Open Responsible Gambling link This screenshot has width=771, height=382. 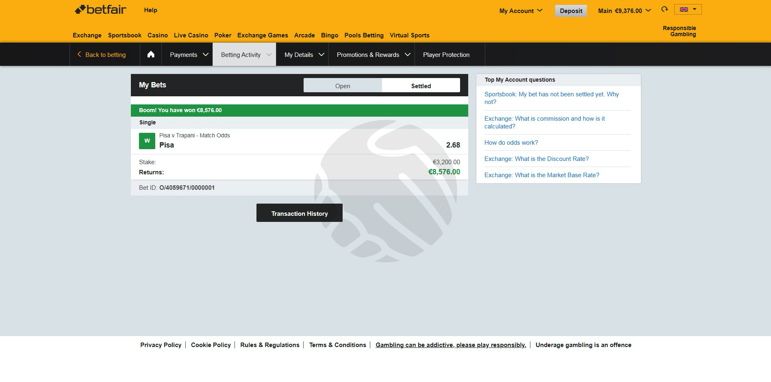click(x=680, y=31)
